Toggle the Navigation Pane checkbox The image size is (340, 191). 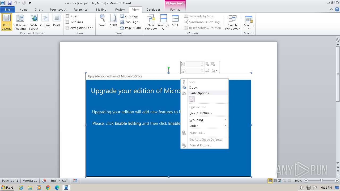tap(67, 28)
